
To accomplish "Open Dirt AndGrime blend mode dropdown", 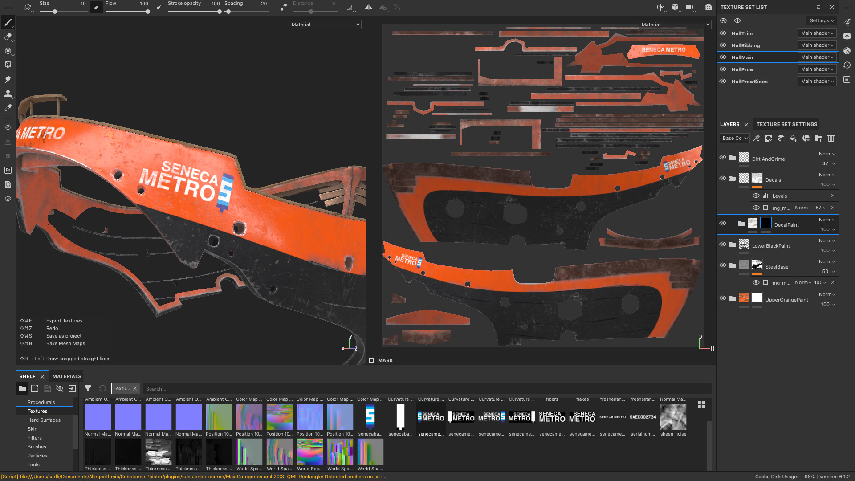I will coord(827,154).
